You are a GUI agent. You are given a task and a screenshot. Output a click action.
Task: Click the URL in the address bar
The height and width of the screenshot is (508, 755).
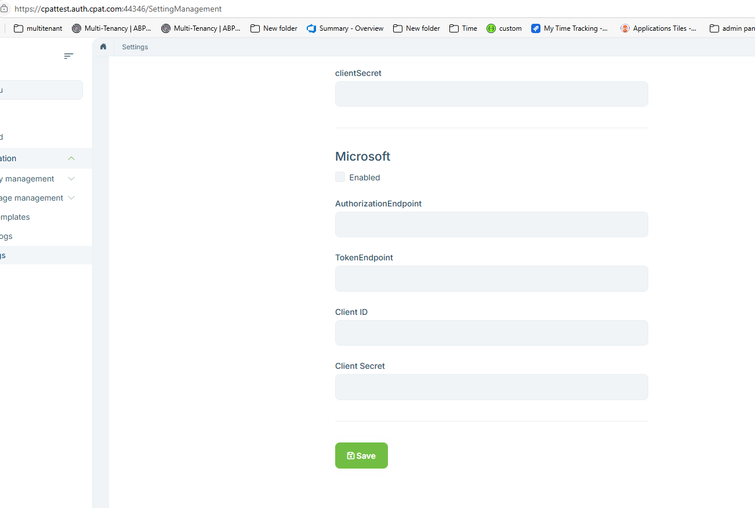pyautogui.click(x=118, y=9)
